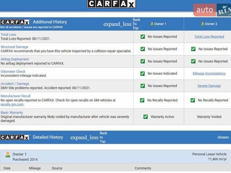Click Structural Damage green check for Owner 2
The image size is (231, 173).
pos(193,49)
